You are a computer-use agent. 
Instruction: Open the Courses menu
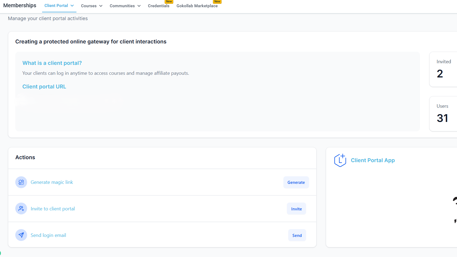pyautogui.click(x=92, y=6)
